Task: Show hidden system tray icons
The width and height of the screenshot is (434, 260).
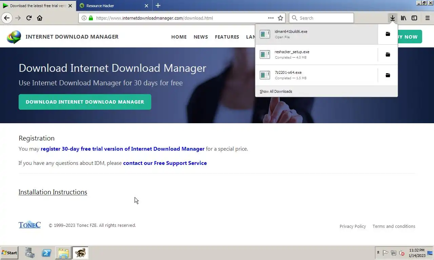Action: point(378,253)
